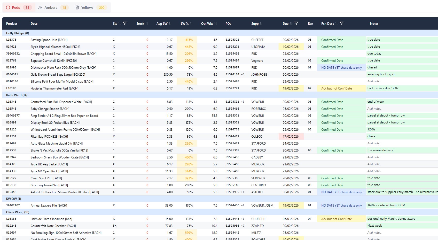This screenshot has width=438, height=240.
Task: Open the Reds tab
Action: 19,7
